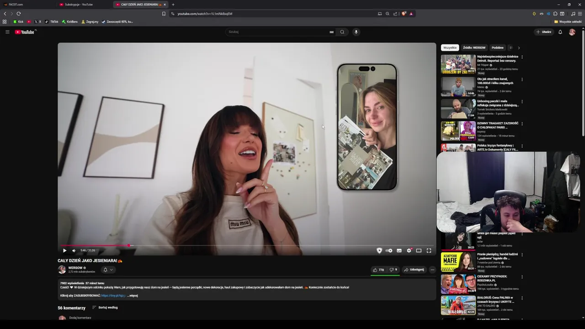
Task: Click the search magnifier button
Action: click(342, 32)
